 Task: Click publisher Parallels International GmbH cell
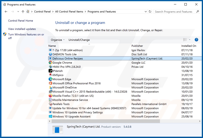click(x=149, y=104)
